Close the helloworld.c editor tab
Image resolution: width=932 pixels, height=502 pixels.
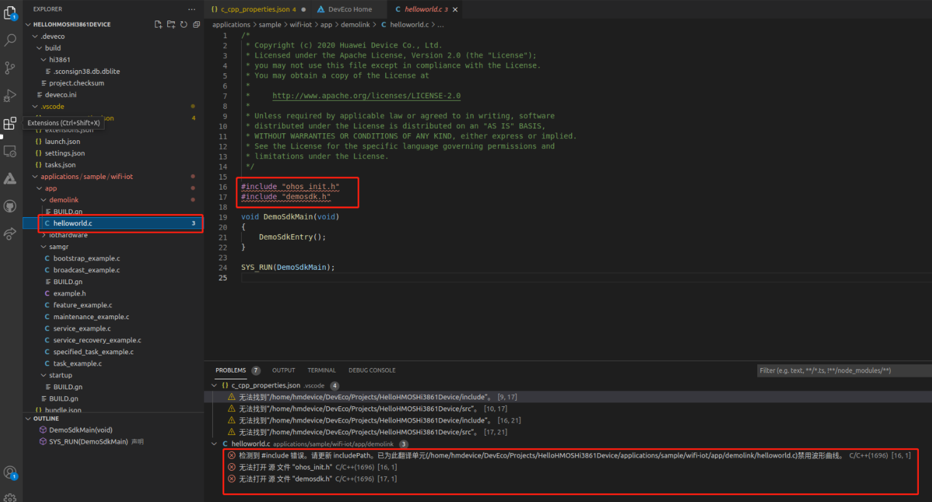tap(455, 9)
